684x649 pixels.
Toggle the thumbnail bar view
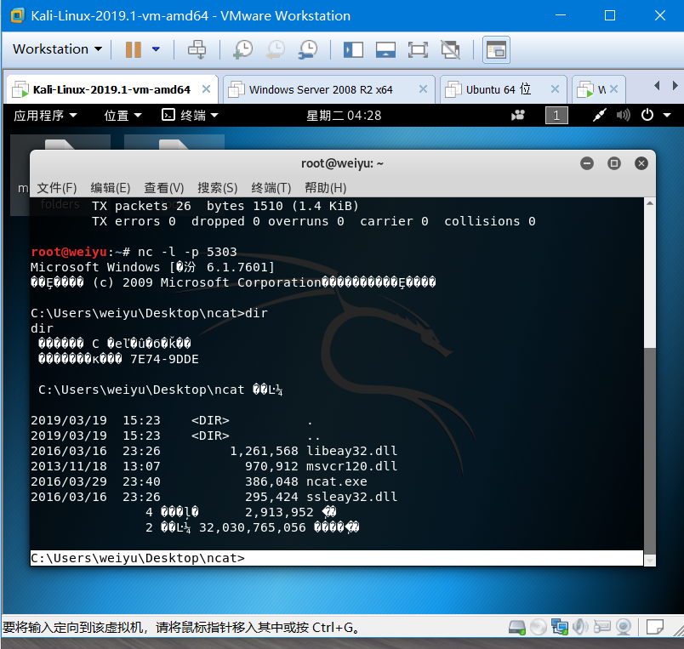[x=385, y=49]
